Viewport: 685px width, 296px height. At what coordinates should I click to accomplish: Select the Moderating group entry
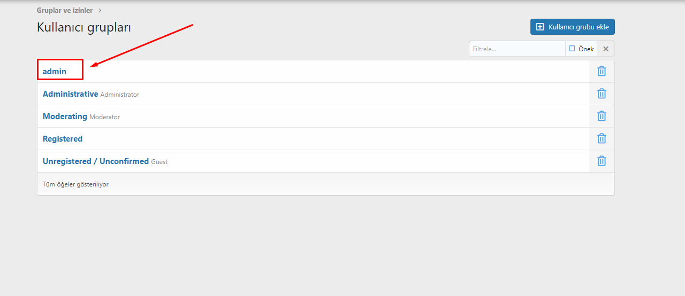65,116
